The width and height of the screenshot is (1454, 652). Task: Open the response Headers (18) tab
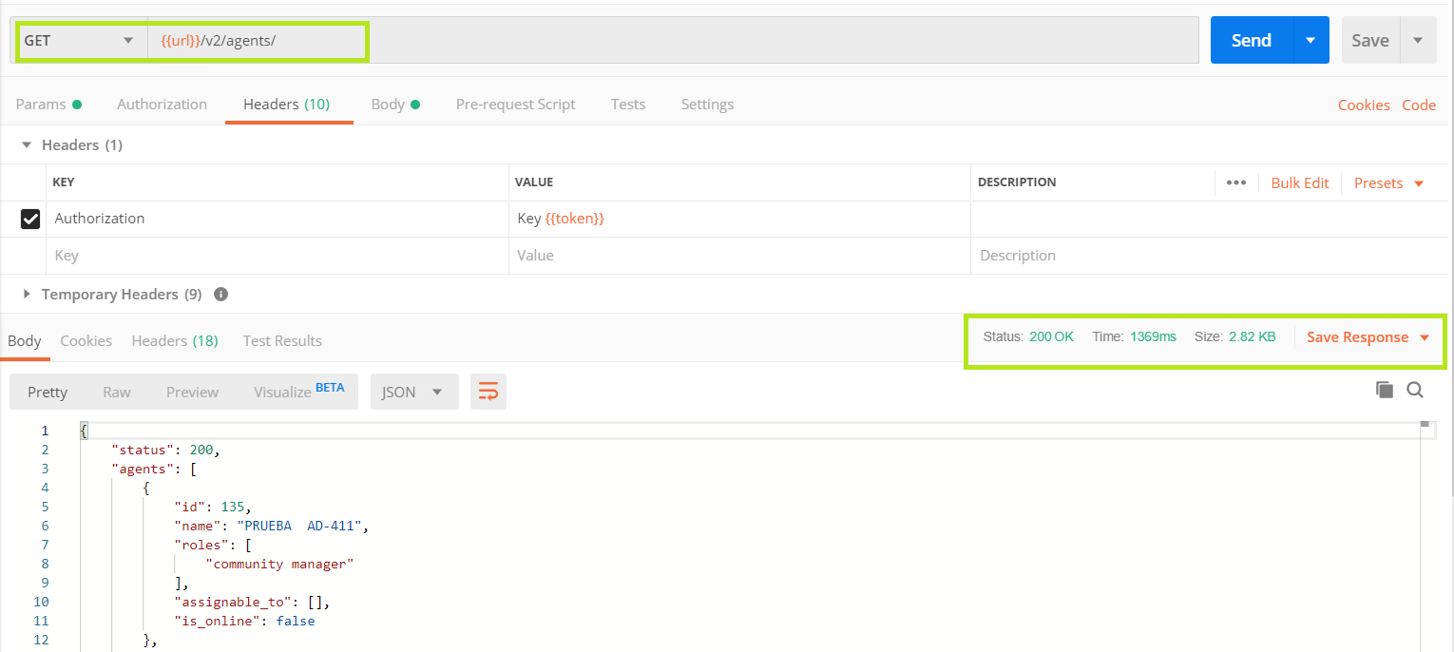(x=175, y=341)
